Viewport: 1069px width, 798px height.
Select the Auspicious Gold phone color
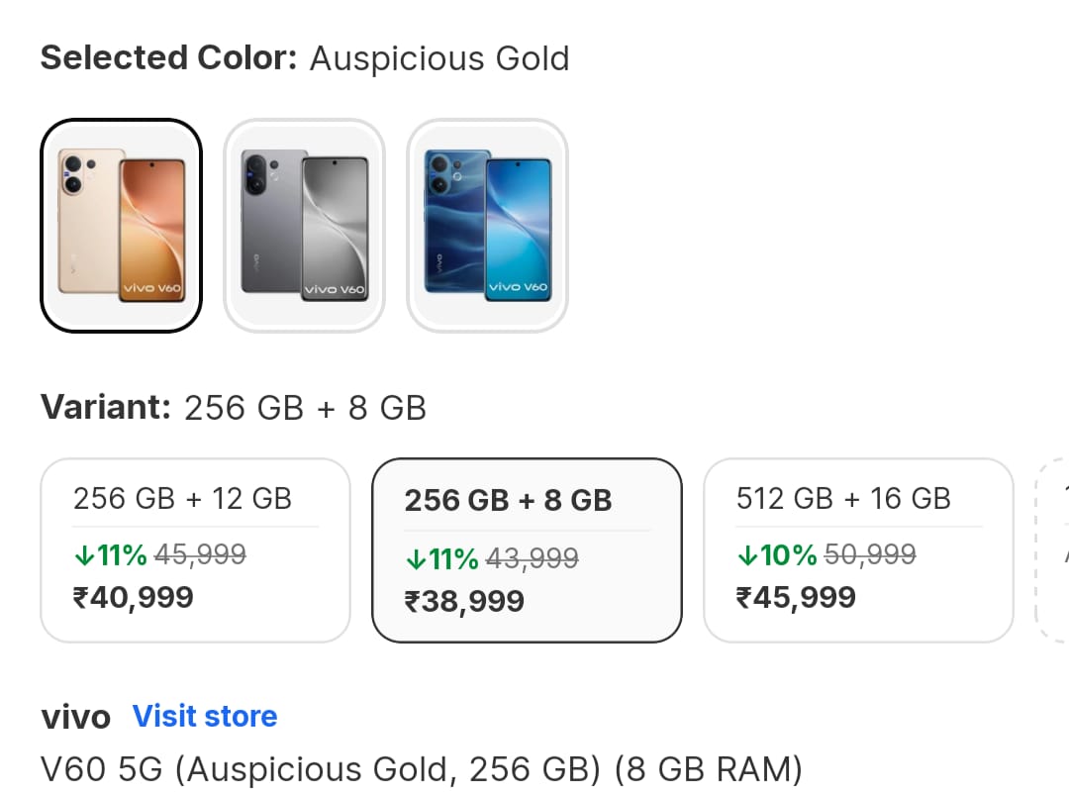point(121,226)
